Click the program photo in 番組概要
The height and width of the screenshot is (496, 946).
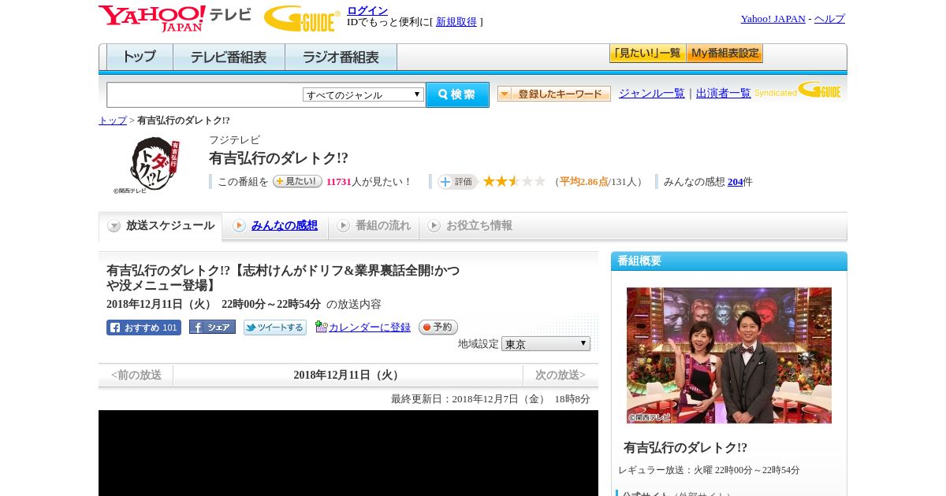click(x=729, y=355)
